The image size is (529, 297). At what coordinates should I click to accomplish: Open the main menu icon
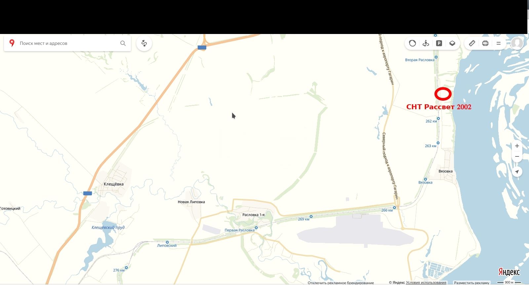point(499,43)
